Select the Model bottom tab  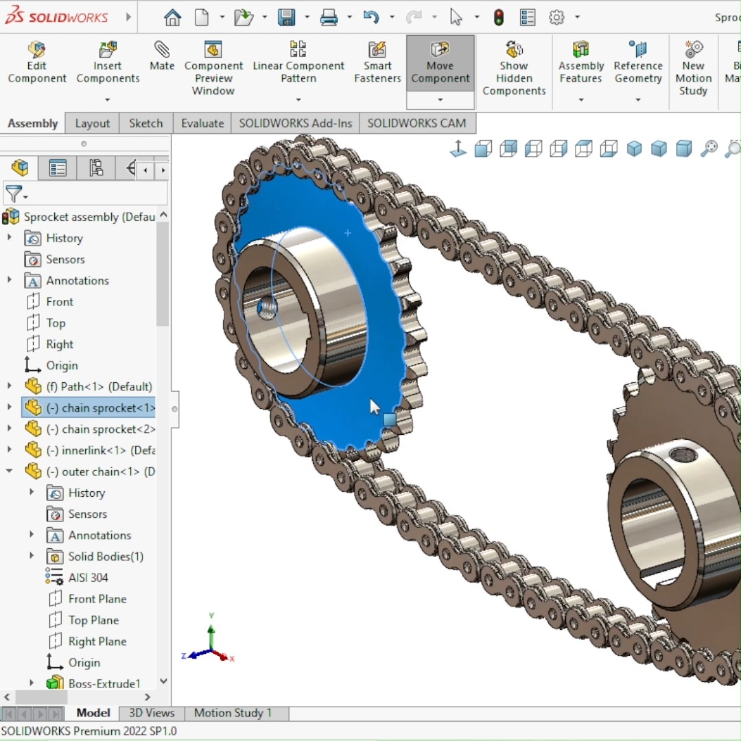93,713
